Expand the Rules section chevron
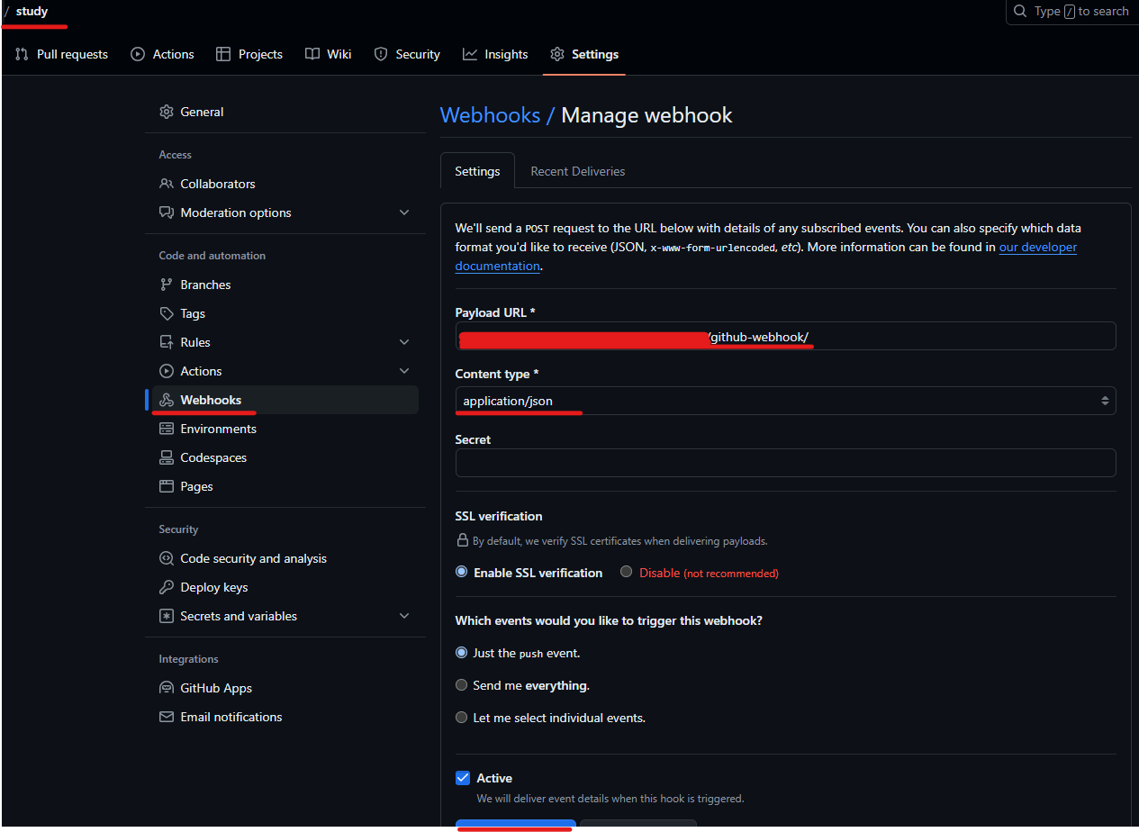Screen dimensions: 1139x832 tap(404, 342)
